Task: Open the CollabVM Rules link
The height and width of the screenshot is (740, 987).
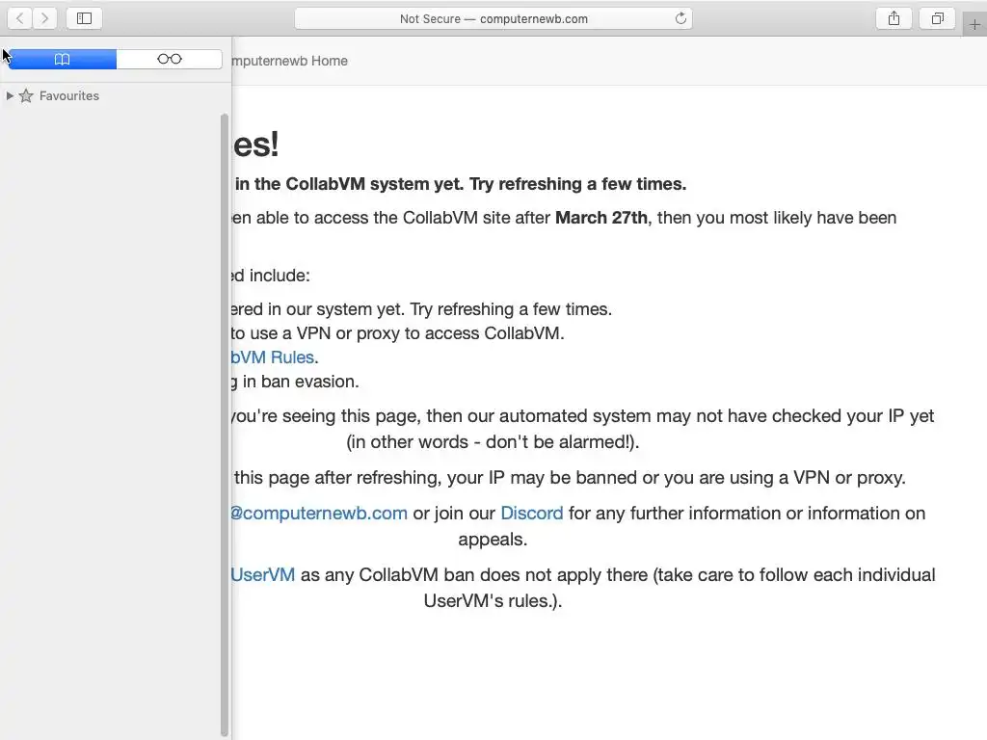Action: 273,357
